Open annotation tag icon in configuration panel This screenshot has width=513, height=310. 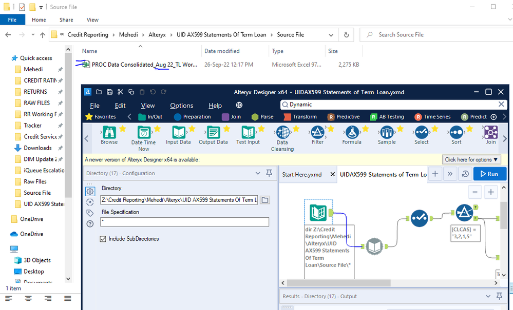click(x=90, y=213)
